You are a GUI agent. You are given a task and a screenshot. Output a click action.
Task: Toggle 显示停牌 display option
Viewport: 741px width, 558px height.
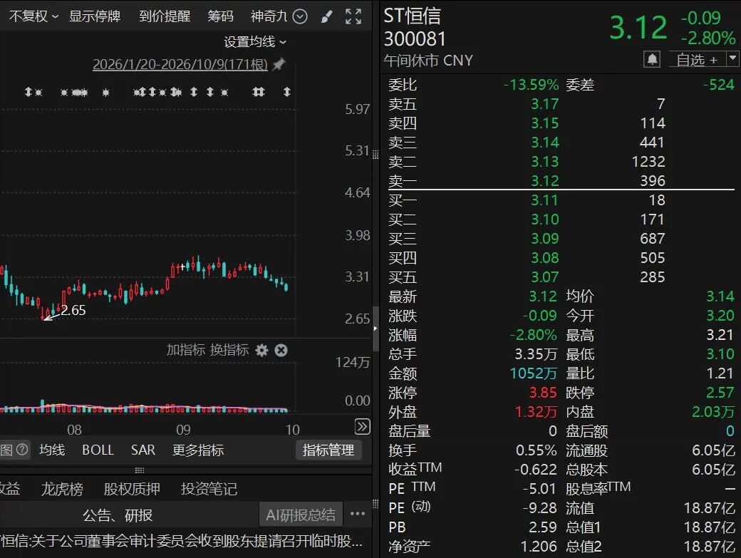coord(95,16)
